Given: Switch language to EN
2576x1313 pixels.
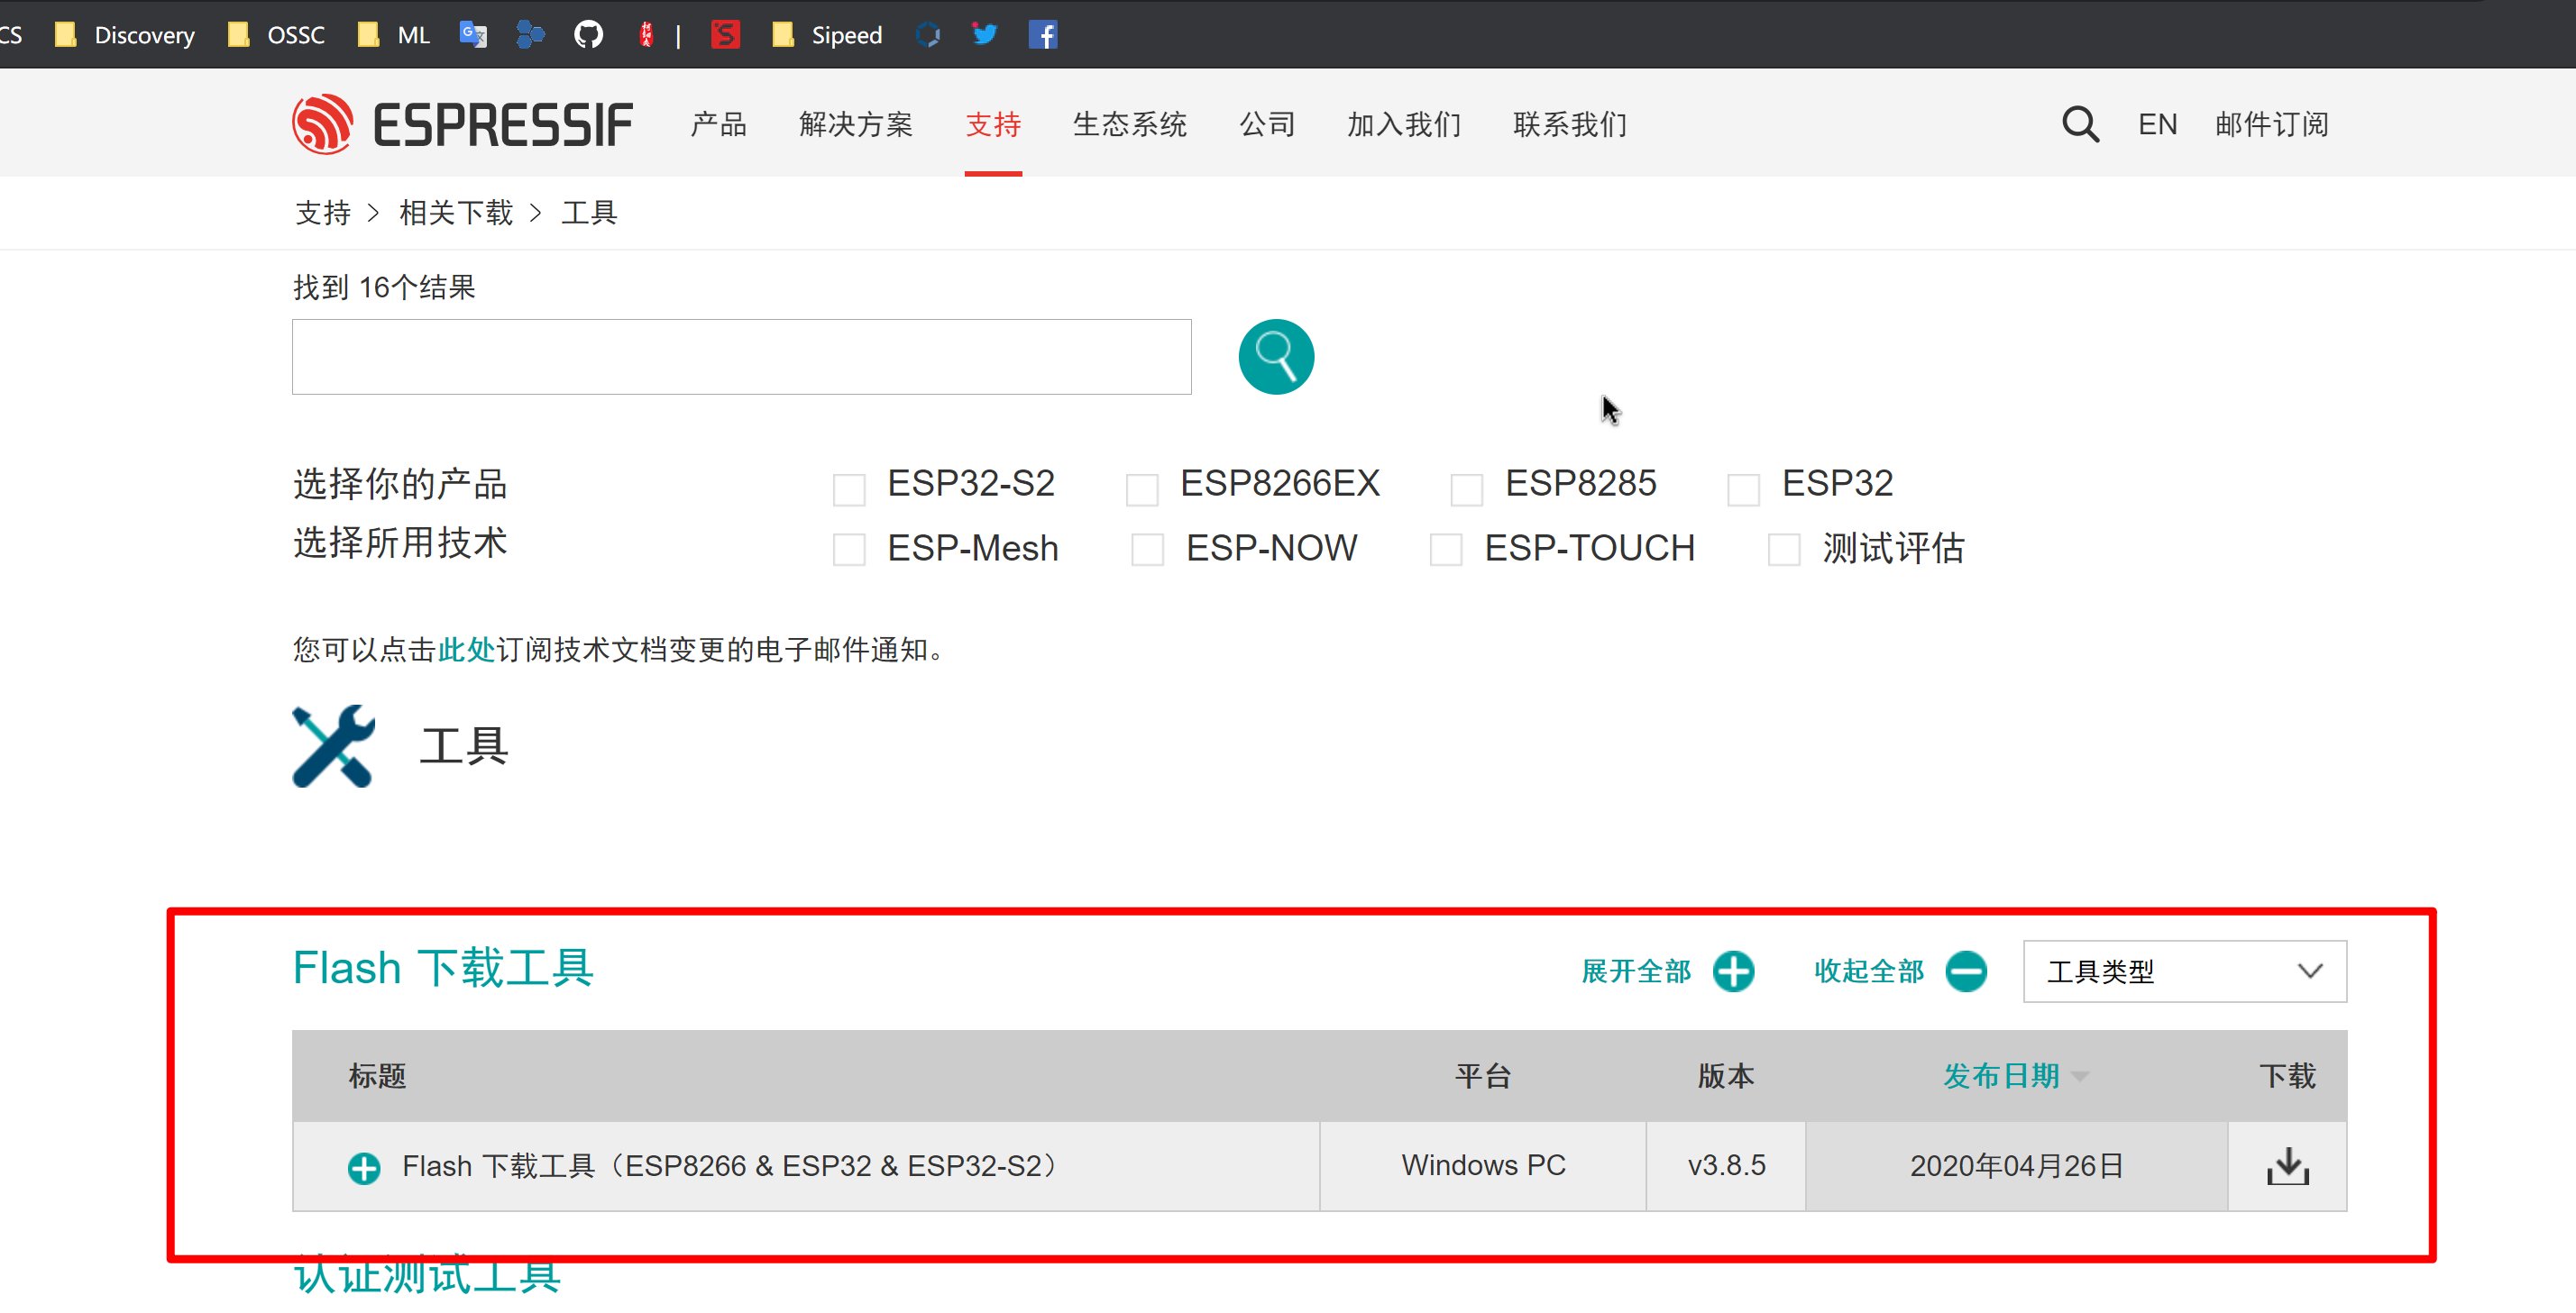Looking at the screenshot, I should (x=2157, y=125).
